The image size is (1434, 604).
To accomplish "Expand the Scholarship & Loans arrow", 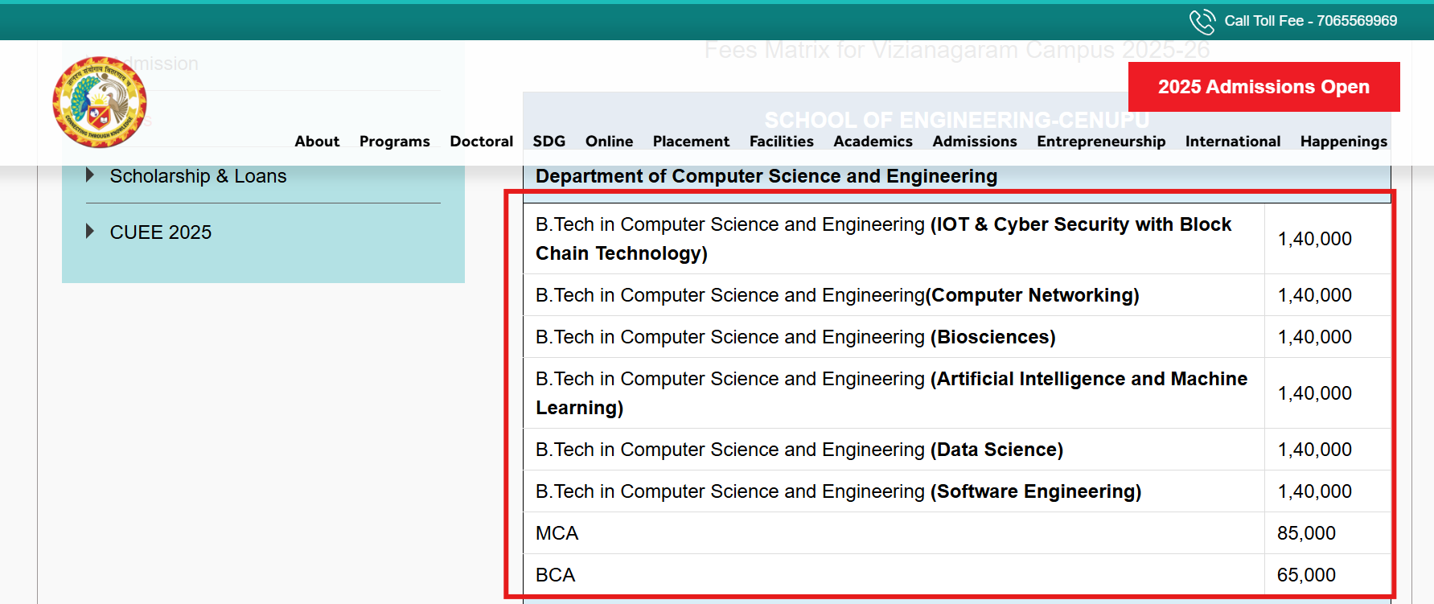I will click(90, 175).
